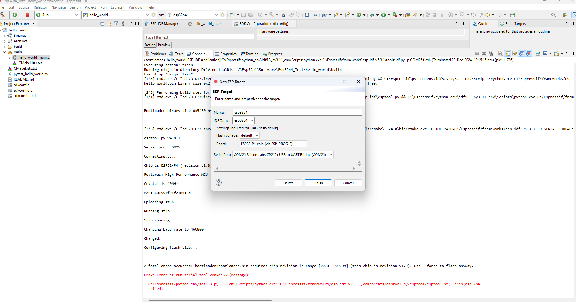Expand the build folder in Project Explorer
Screen dimensions: 576x302
[5, 47]
